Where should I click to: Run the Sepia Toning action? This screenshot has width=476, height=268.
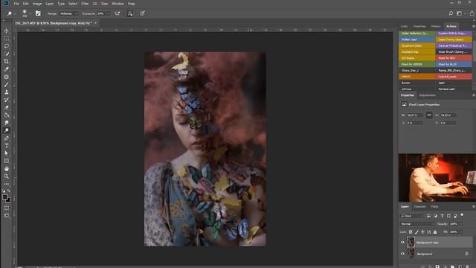(x=454, y=39)
